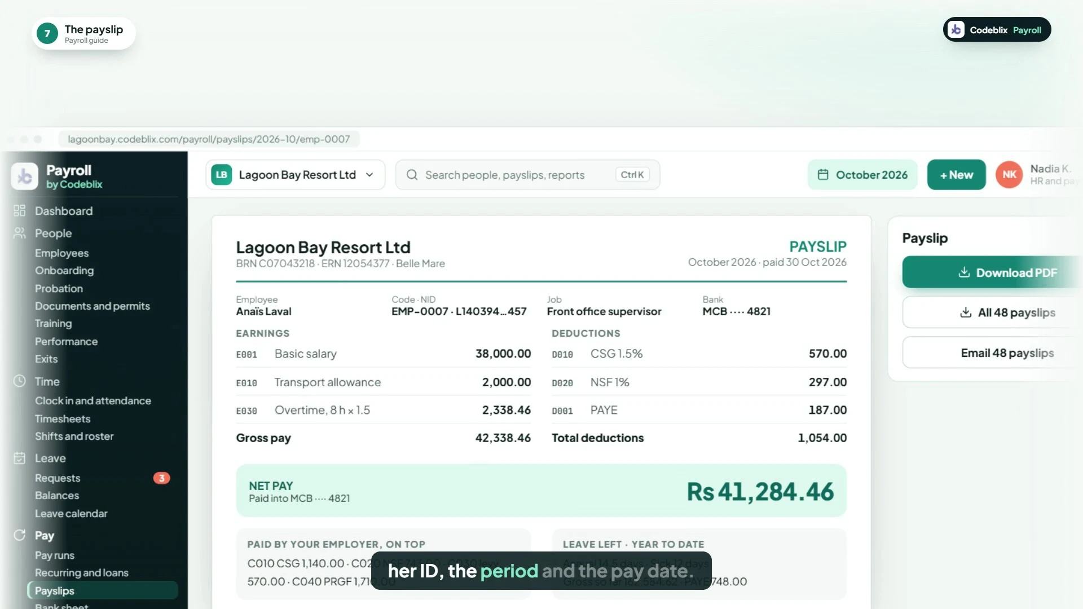Screen dimensions: 1083x609
Task: Open Training in the sidebar
Action: click(54, 324)
